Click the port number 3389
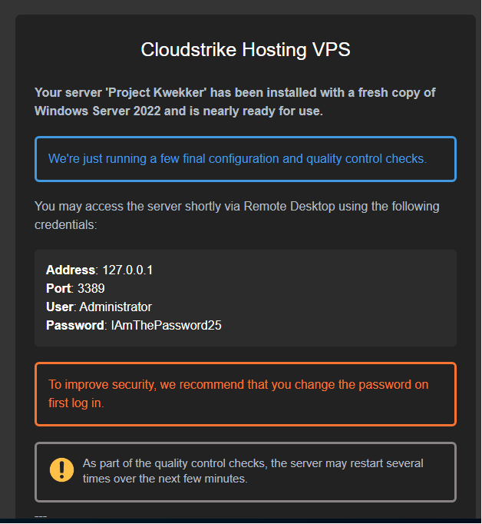This screenshot has height=524, width=482. (x=91, y=288)
